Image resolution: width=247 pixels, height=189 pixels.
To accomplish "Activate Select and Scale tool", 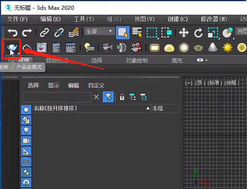I will (213, 33).
